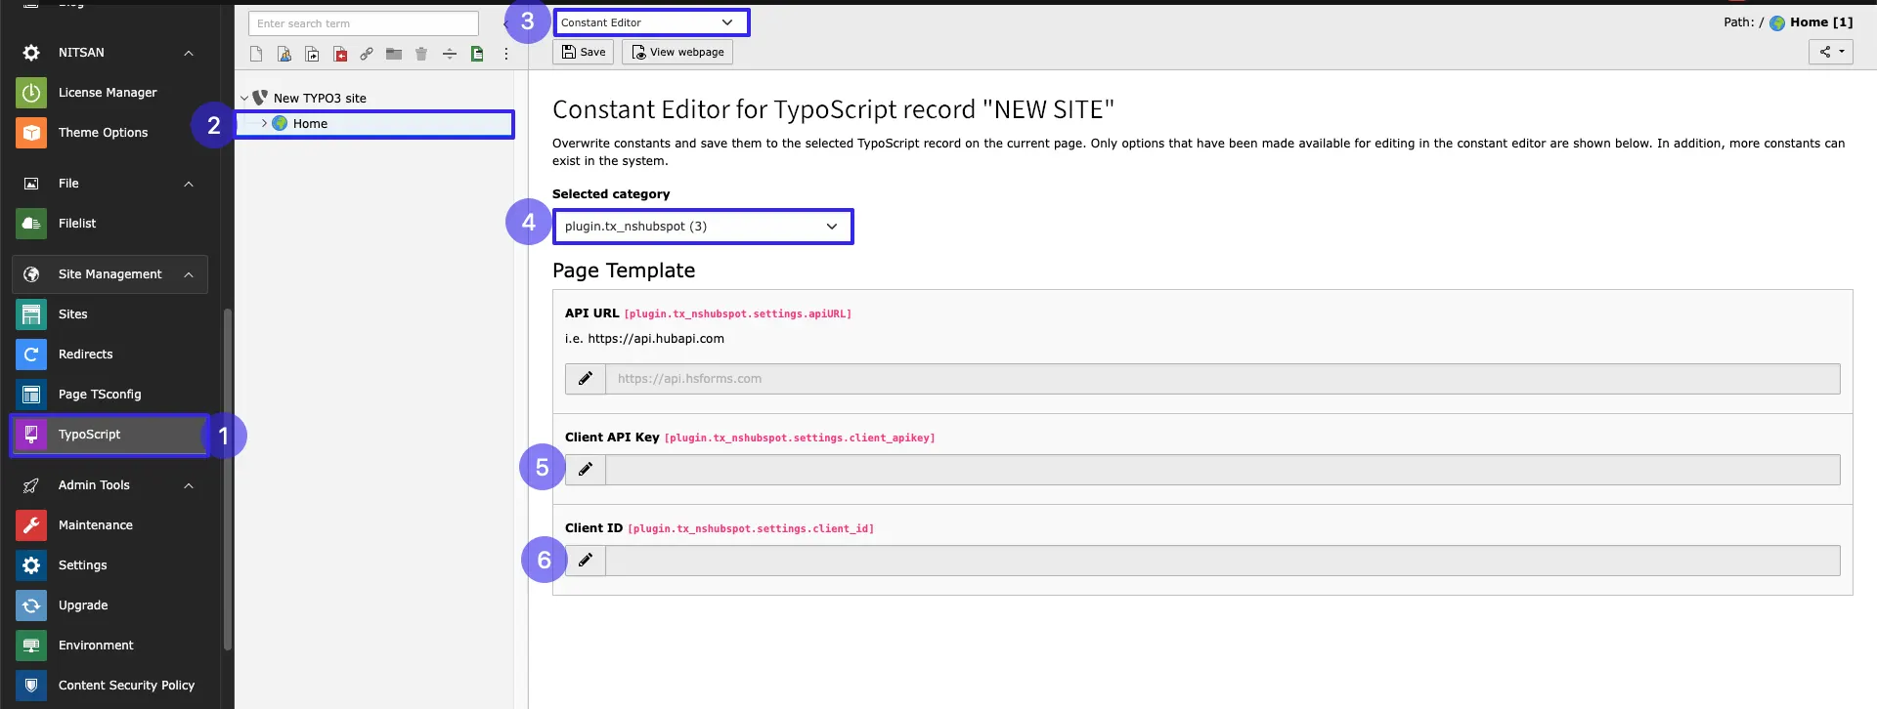Viewport: 1877px width, 709px height.
Task: Open the Environment module icon
Action: tap(31, 646)
